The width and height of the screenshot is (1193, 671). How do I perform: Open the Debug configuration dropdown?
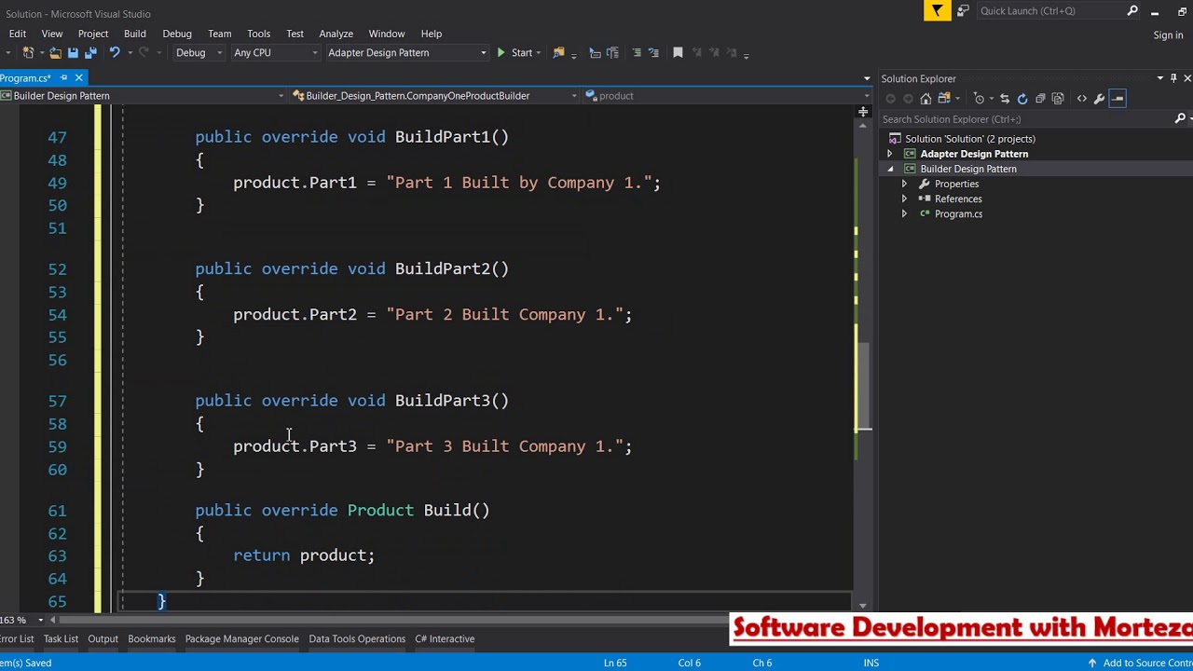199,53
